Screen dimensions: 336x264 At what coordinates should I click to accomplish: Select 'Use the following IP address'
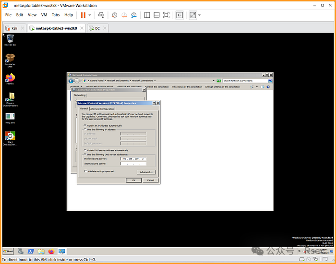pyautogui.click(x=85, y=130)
